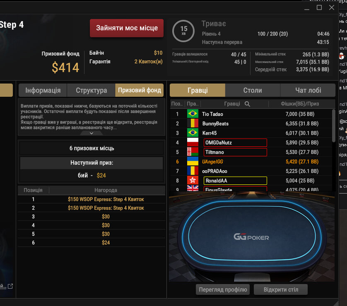The width and height of the screenshot is (347, 306).
Task: Sort by Фішки(ВБ)/Приз column header
Action: point(300,104)
